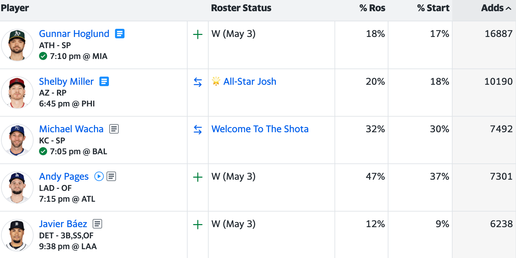Propose trade for Shelby Miller arrows icon
The image size is (516, 258).
click(x=197, y=82)
